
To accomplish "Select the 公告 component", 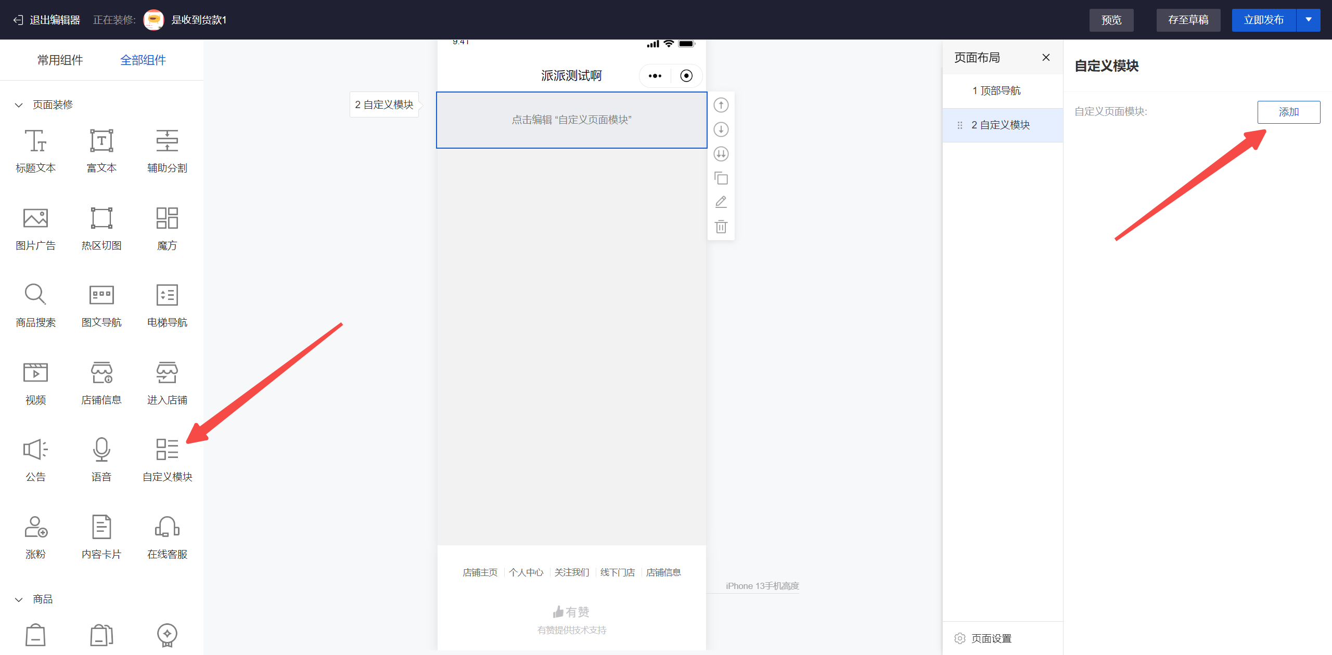I will 35,459.
